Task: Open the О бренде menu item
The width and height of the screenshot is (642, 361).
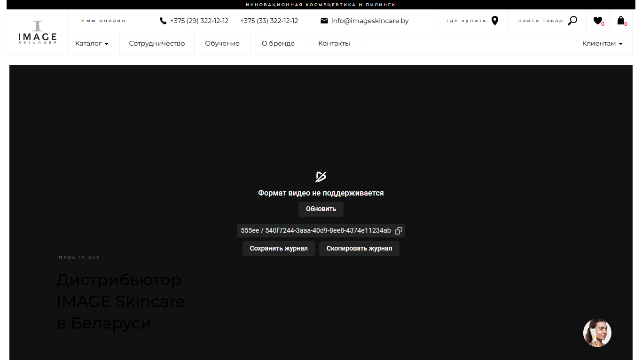Action: (278, 44)
